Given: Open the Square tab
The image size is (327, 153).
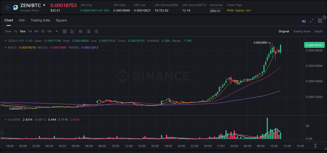Looking at the screenshot, I should click(x=61, y=20).
